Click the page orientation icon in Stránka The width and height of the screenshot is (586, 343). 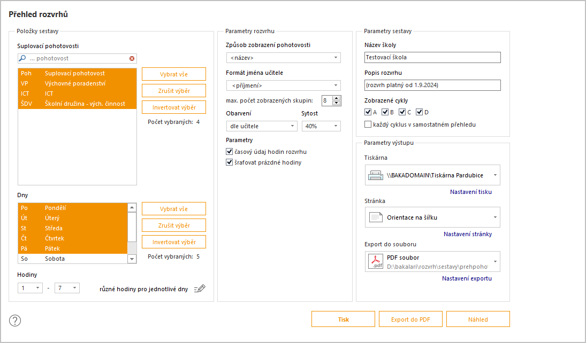[376, 217]
